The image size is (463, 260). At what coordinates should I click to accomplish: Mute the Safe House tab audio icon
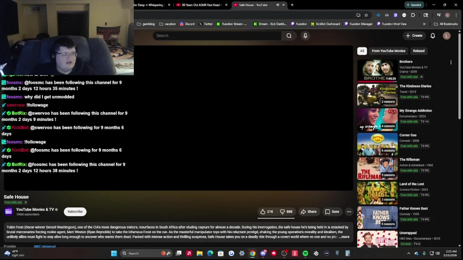point(277,5)
